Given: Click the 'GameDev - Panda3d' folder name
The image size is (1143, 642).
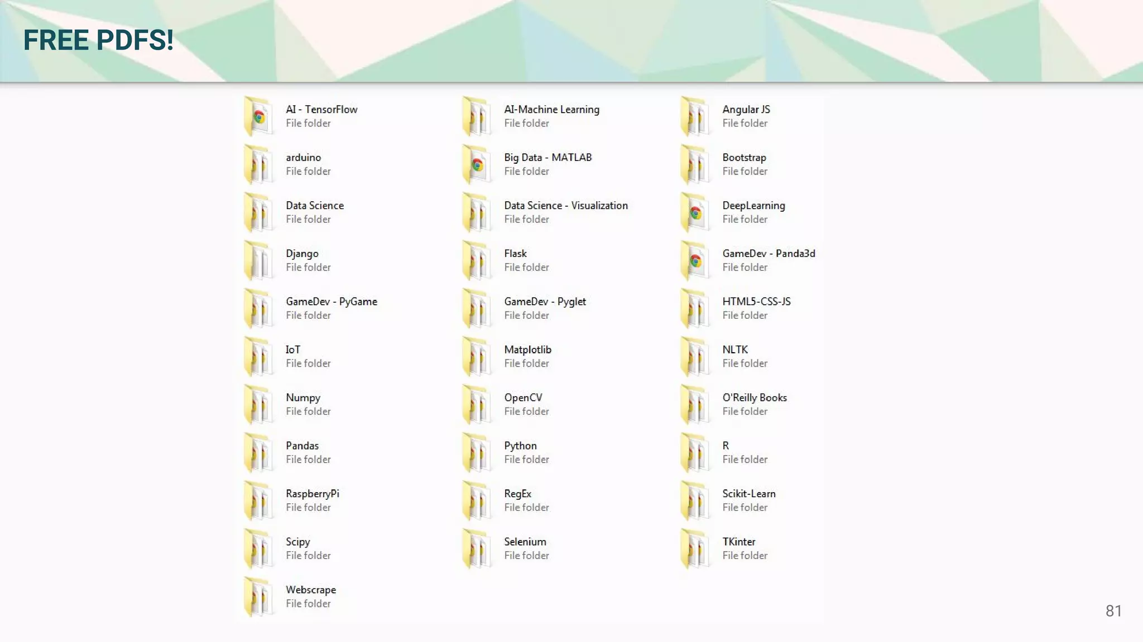Looking at the screenshot, I should (769, 253).
